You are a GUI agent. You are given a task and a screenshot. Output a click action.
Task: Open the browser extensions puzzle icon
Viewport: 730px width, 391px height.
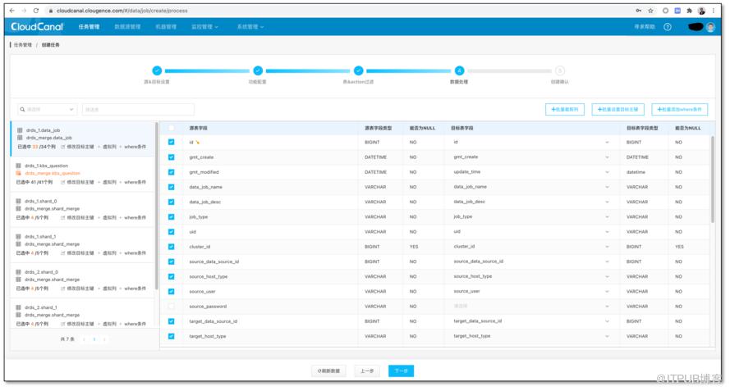(x=689, y=11)
